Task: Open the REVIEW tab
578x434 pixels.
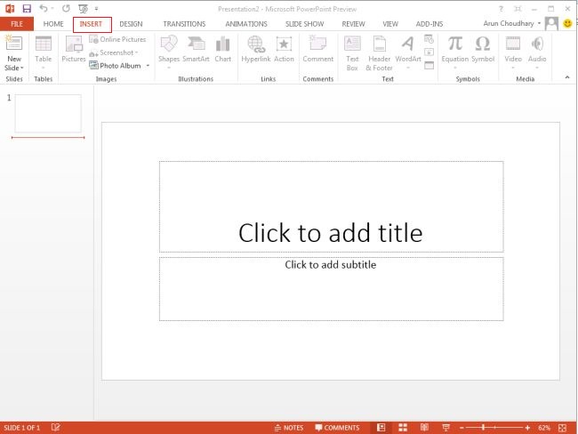Action: 353,24
